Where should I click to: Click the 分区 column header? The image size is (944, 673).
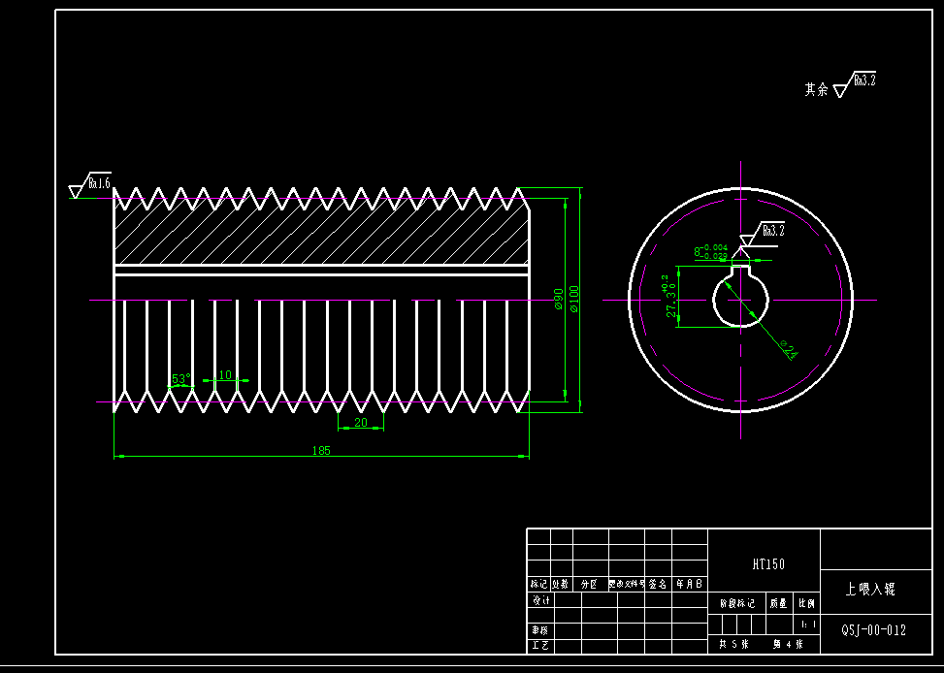pos(589,584)
